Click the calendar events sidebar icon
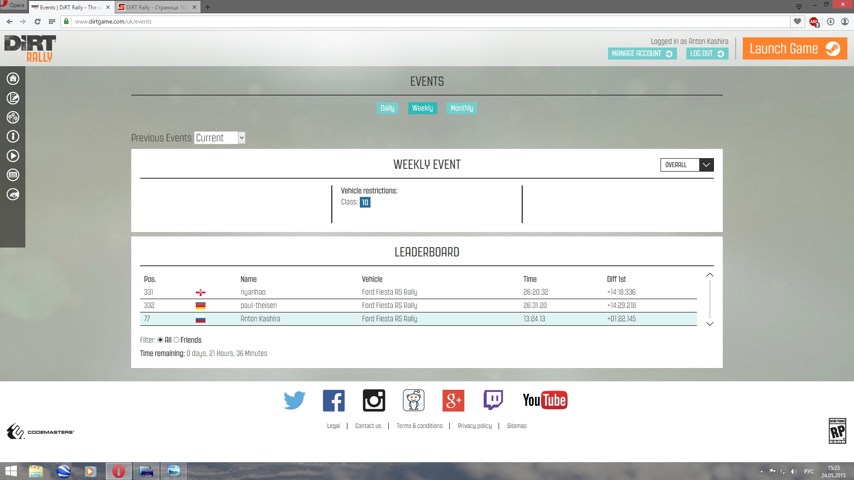The image size is (854, 480). coord(13,175)
